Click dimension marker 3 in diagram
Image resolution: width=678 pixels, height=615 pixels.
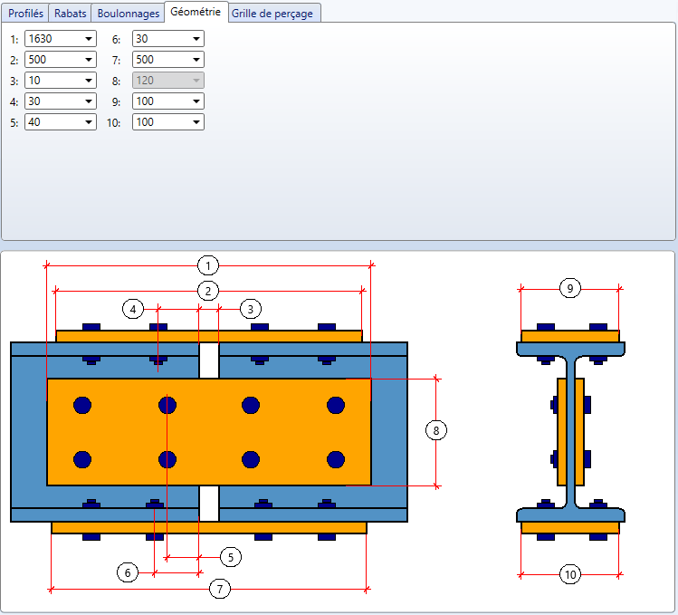click(x=251, y=309)
